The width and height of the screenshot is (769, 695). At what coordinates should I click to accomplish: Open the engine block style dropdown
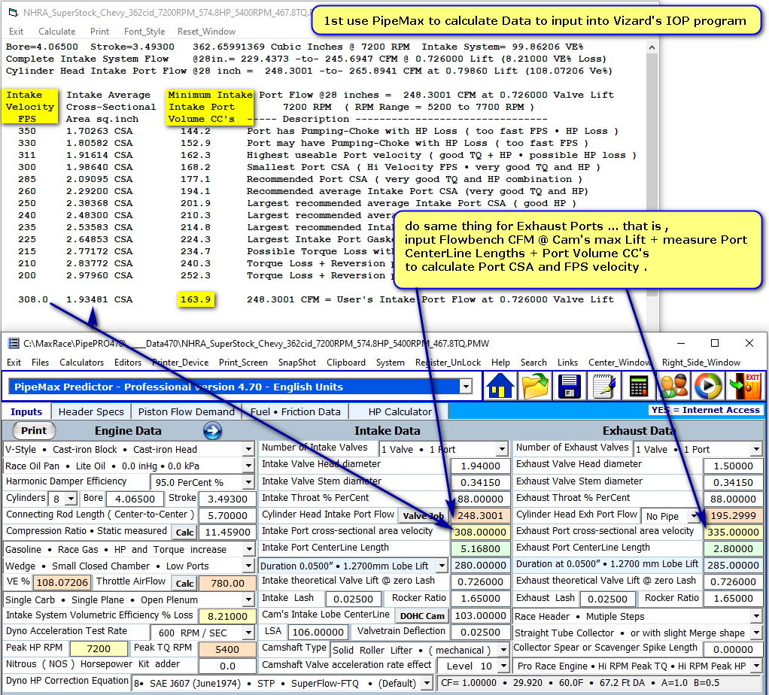(248, 450)
